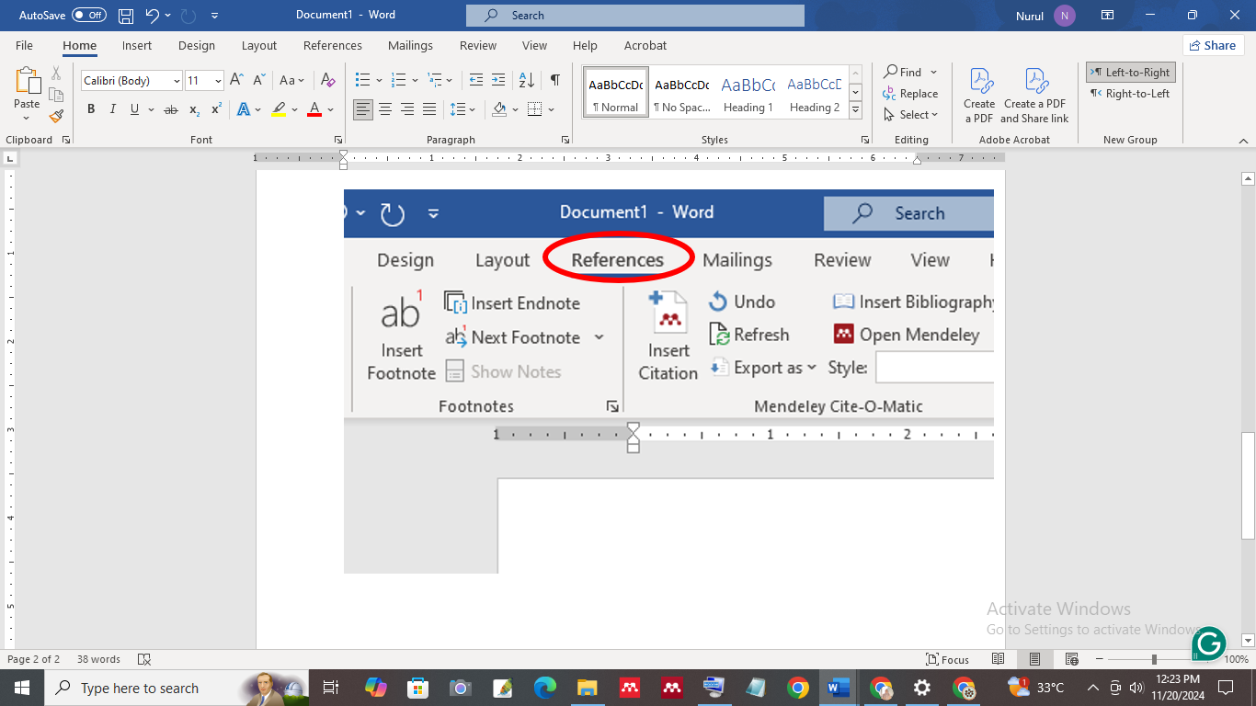The height and width of the screenshot is (706, 1256).
Task: Click the vertical document scrollbar
Action: point(1248,485)
